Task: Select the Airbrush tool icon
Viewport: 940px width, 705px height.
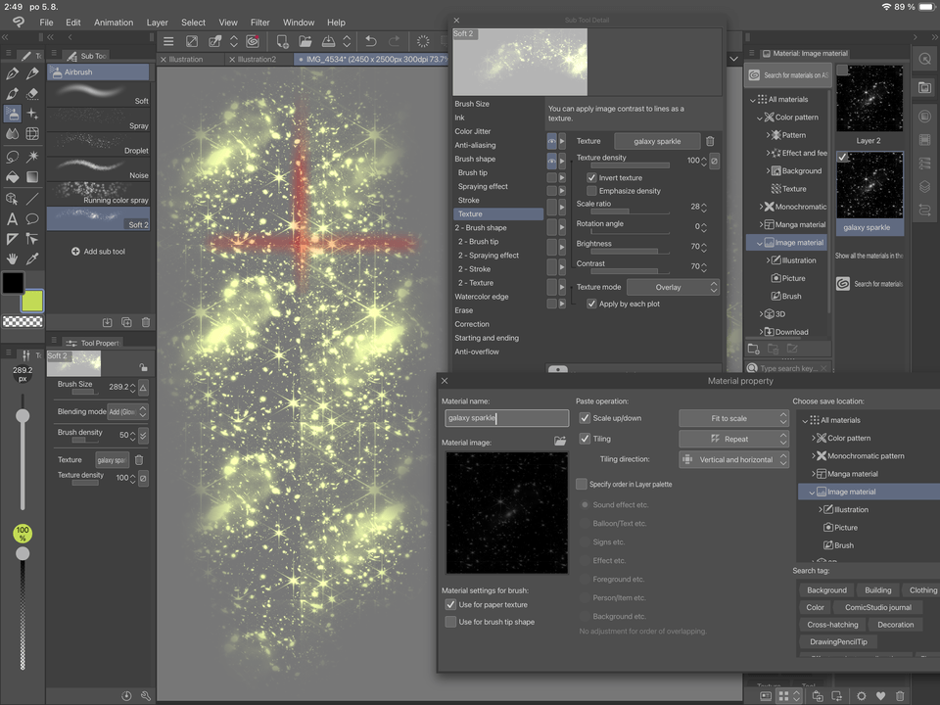Action: [12, 114]
